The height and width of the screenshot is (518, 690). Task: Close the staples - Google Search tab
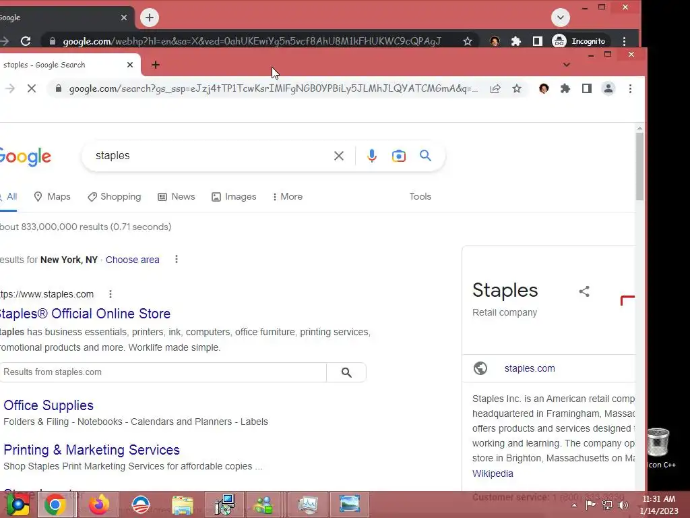click(130, 65)
